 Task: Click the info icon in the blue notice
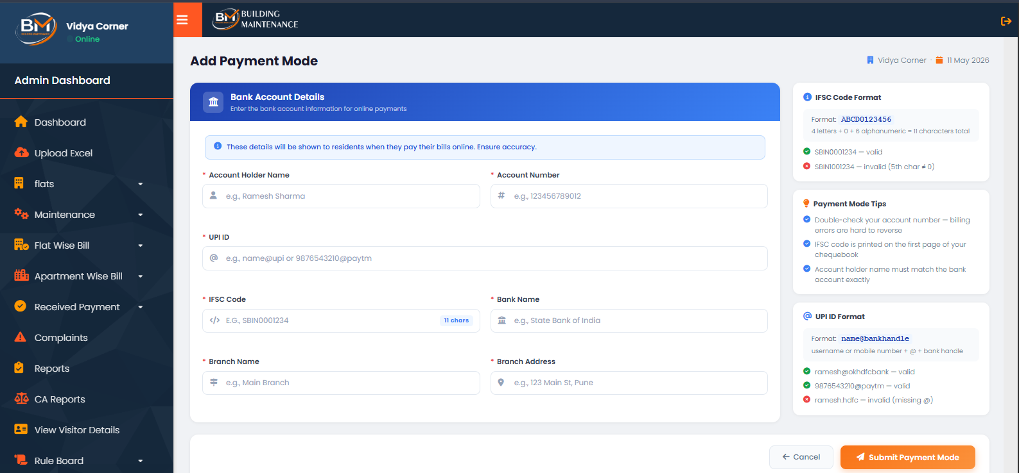coord(218,146)
